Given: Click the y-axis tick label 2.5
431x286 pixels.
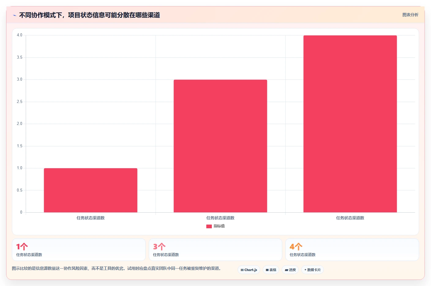Looking at the screenshot, I should coord(20,102).
